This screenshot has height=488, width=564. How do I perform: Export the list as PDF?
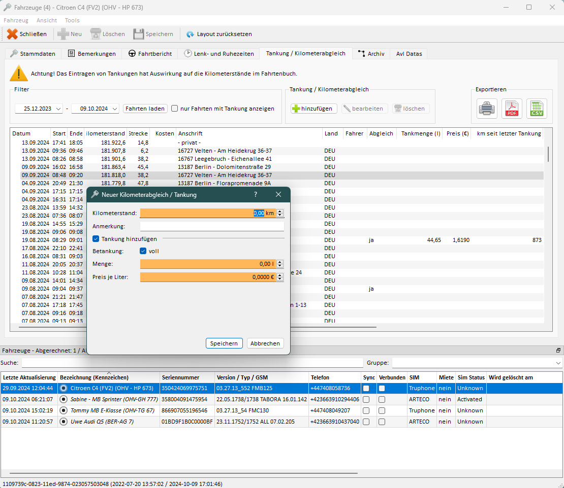tap(512, 109)
